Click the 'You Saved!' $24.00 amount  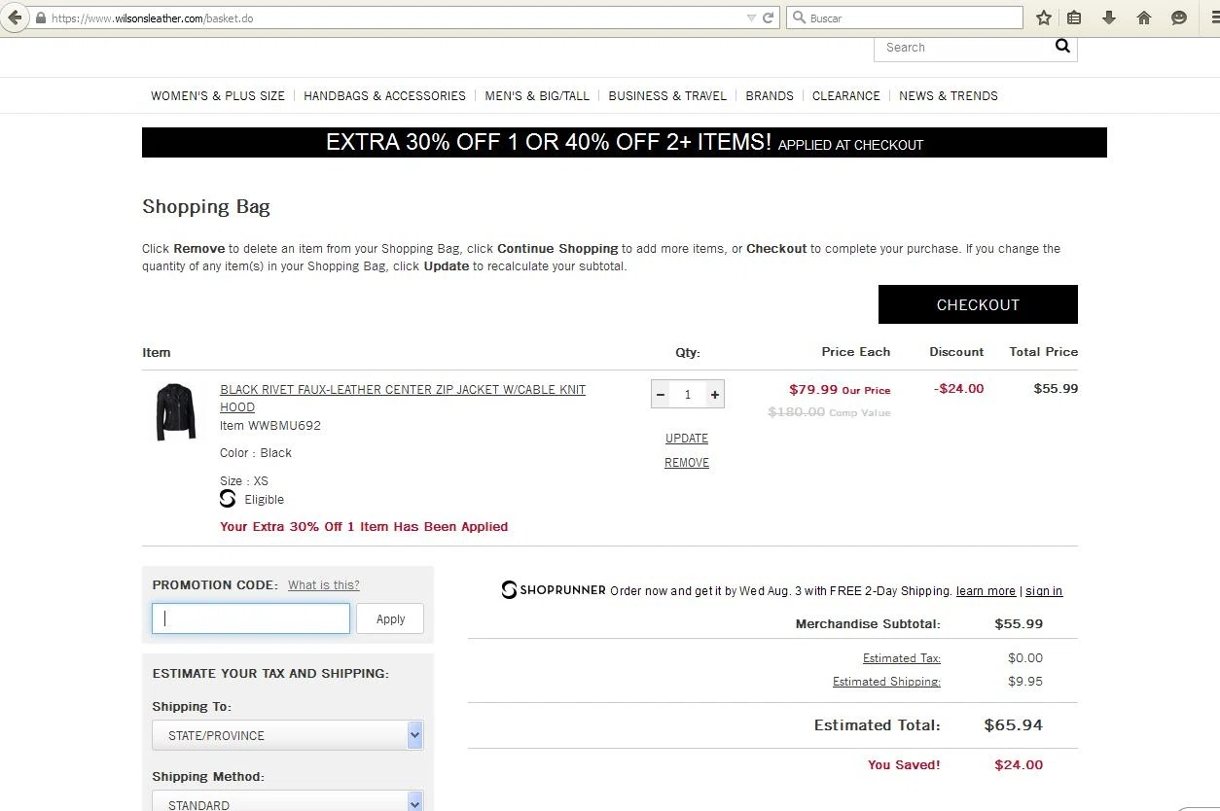pos(1019,765)
